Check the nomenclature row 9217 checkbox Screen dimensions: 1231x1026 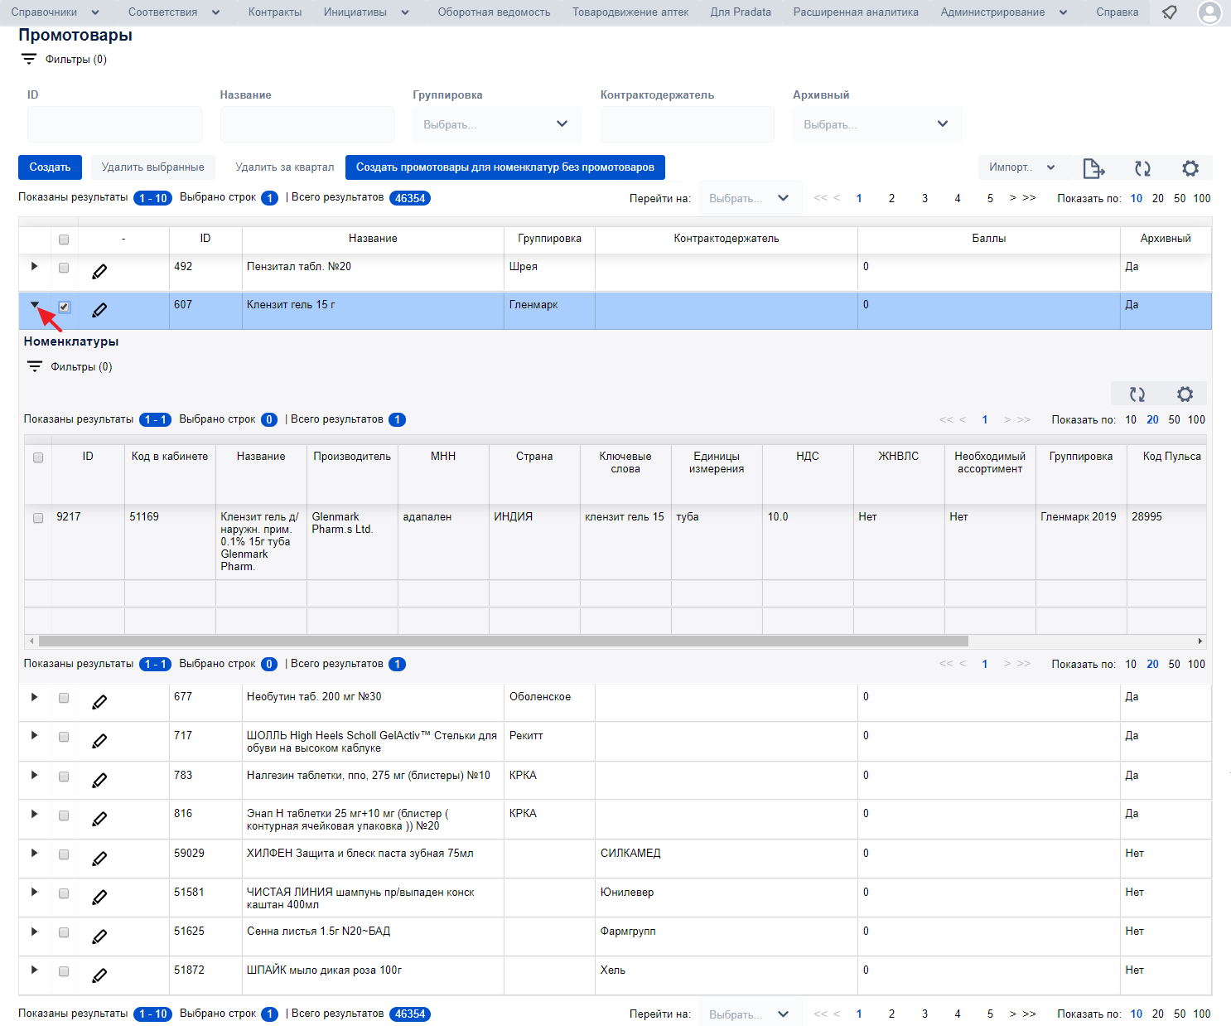38,518
